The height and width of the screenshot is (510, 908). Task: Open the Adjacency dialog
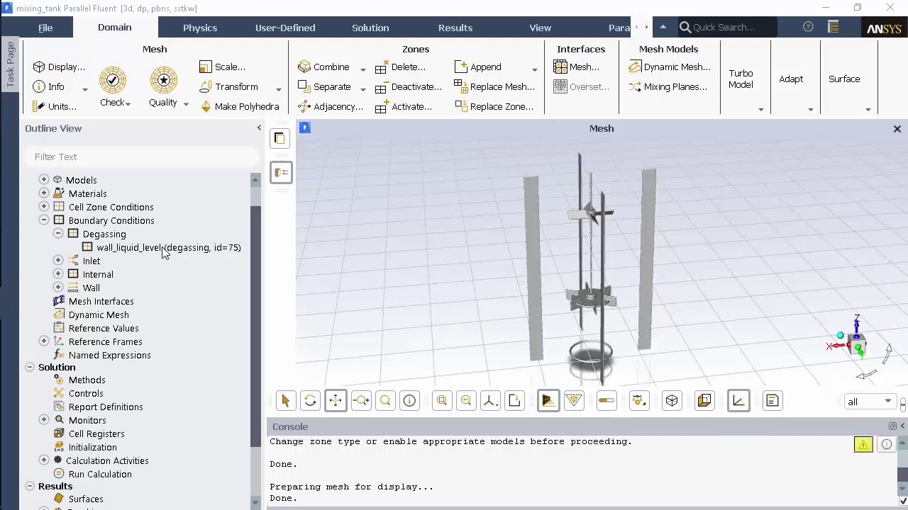330,106
